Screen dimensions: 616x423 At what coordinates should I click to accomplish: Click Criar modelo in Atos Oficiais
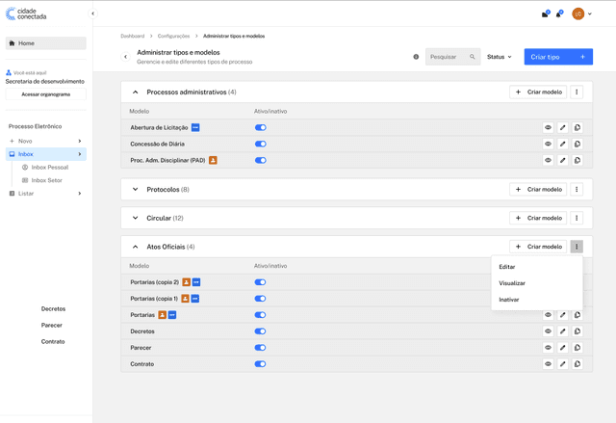[538, 247]
